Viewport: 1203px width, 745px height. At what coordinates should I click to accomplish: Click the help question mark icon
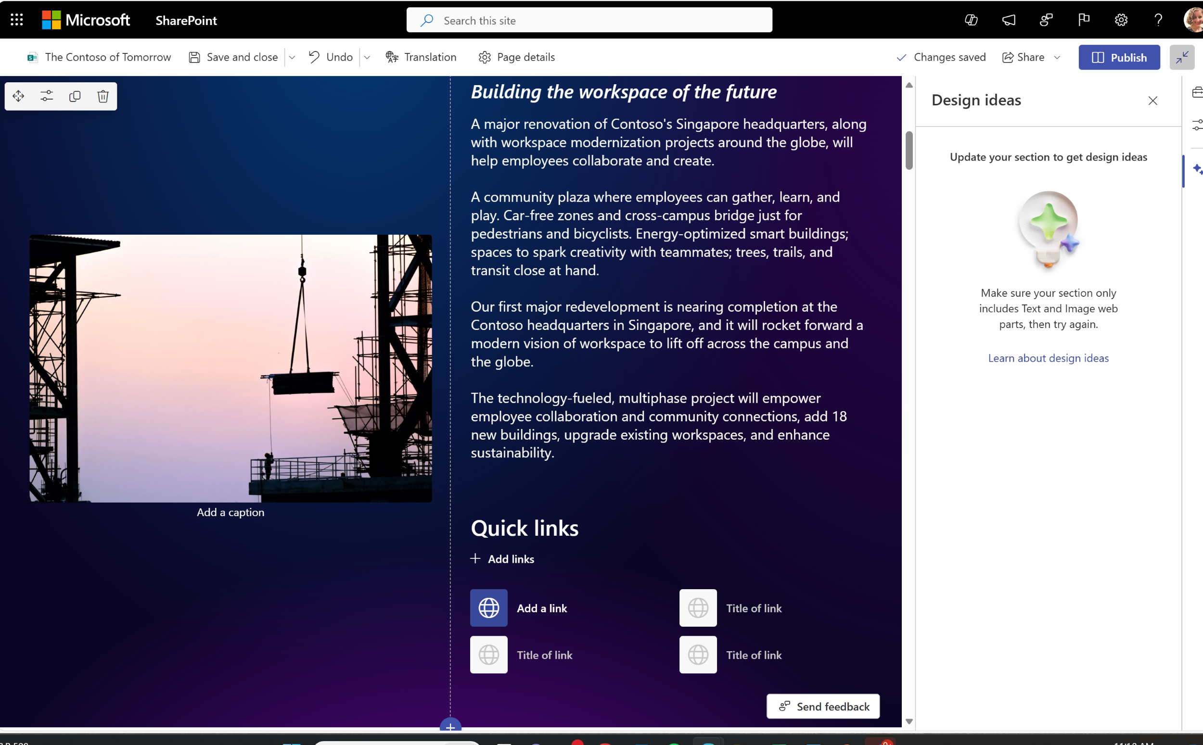click(x=1158, y=20)
